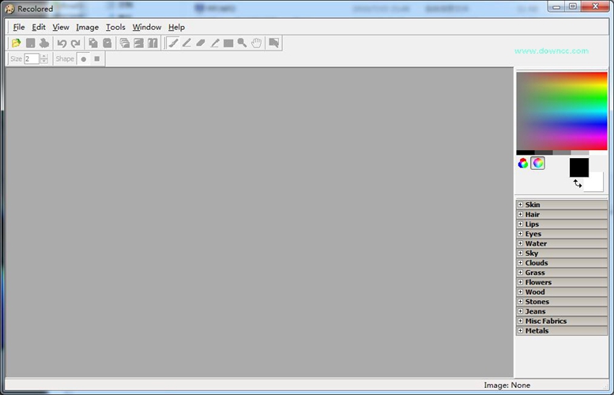This screenshot has height=395, width=614.
Task: Expand the Sky color category
Action: (520, 253)
